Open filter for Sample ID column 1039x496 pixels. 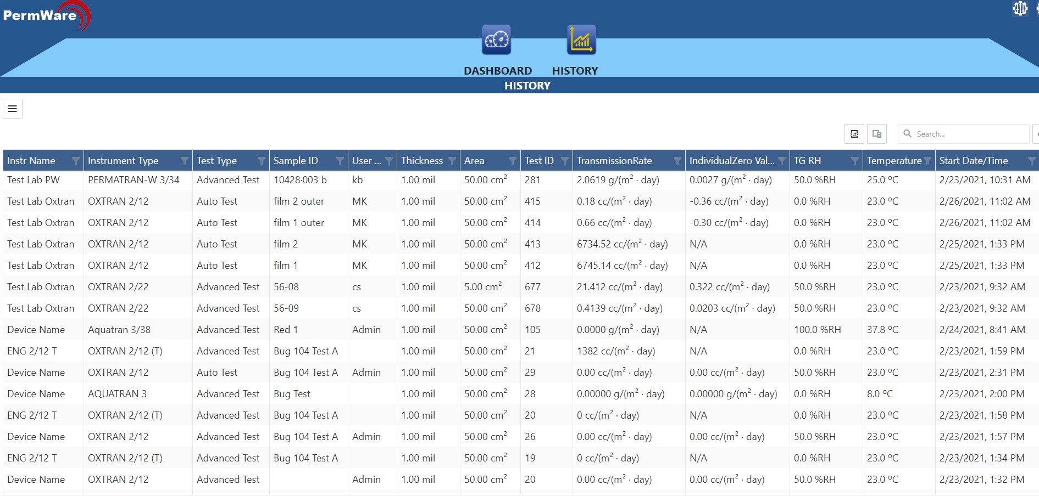pyautogui.click(x=340, y=161)
